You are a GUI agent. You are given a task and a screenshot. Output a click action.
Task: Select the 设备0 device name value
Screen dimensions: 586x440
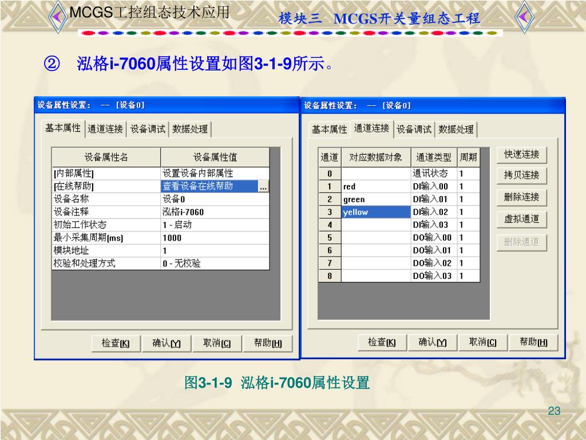(215, 199)
